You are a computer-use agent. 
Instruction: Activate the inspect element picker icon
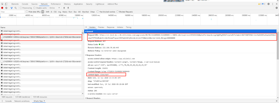point(2,4)
